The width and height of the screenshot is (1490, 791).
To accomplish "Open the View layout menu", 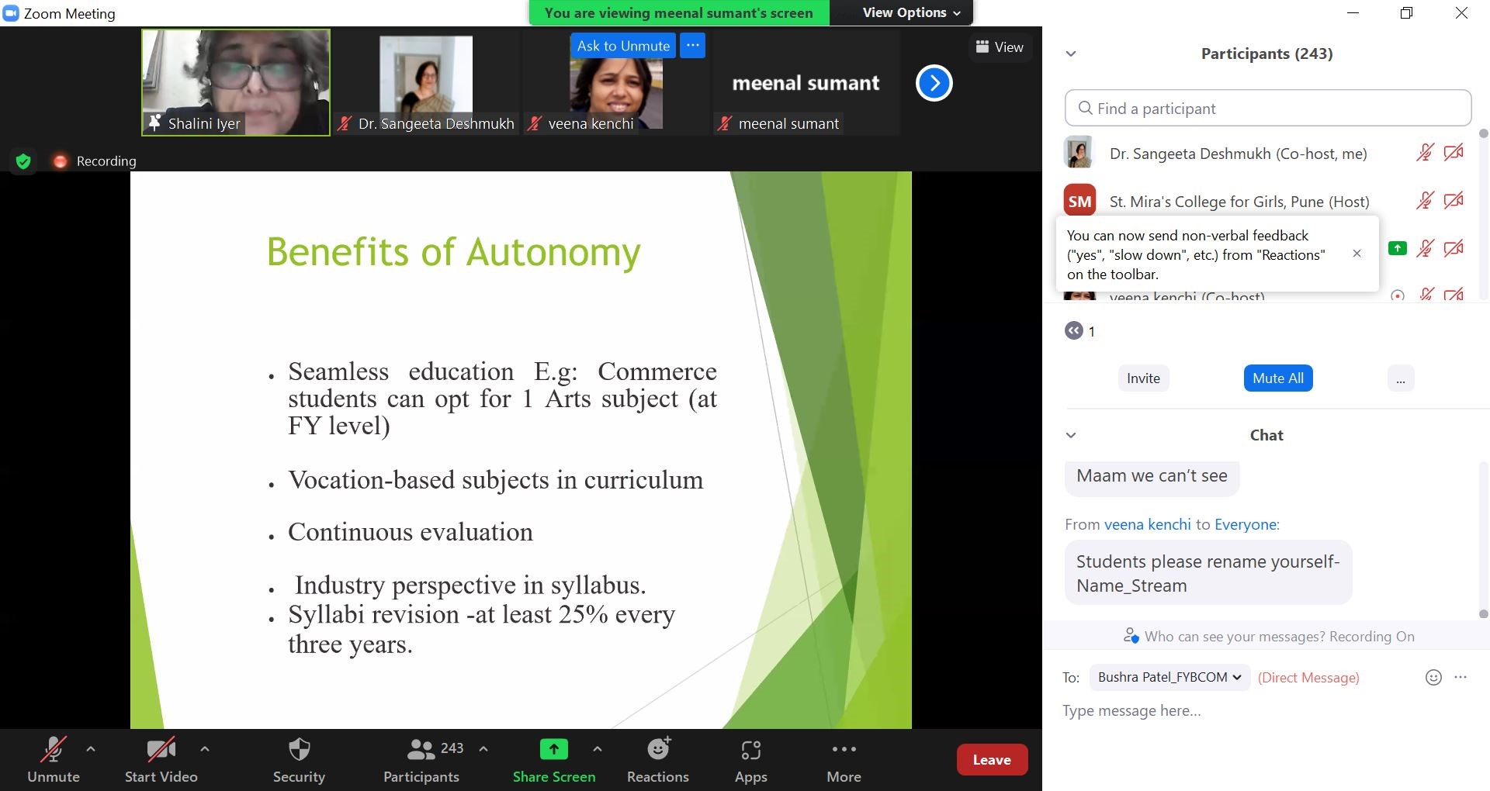I will point(1000,47).
